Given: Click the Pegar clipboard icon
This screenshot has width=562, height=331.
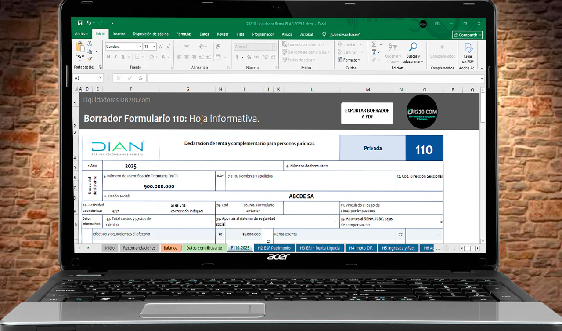Looking at the screenshot, I should point(80,47).
